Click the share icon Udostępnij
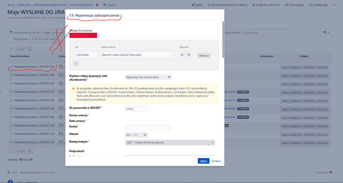Image resolution: width=343 pixels, height=183 pixels. pyautogui.click(x=310, y=5)
